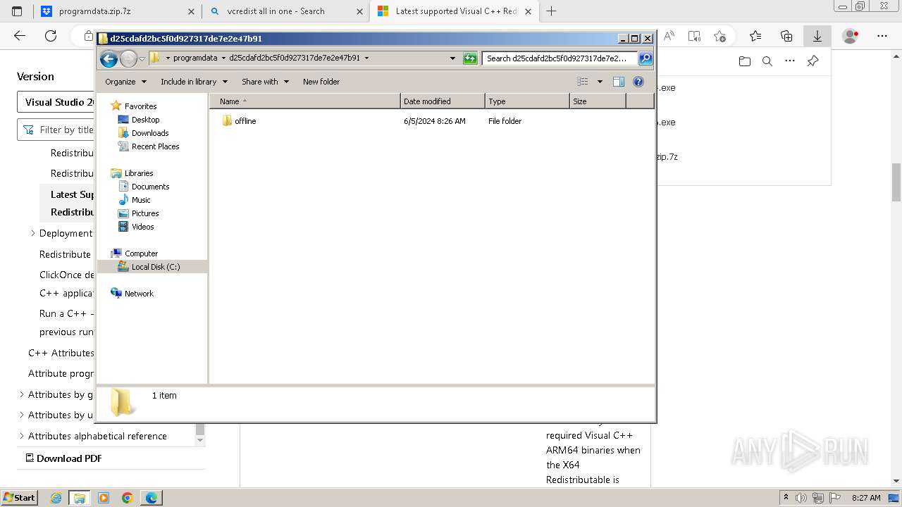Open the Organize menu
The height and width of the screenshot is (507, 902).
point(125,82)
